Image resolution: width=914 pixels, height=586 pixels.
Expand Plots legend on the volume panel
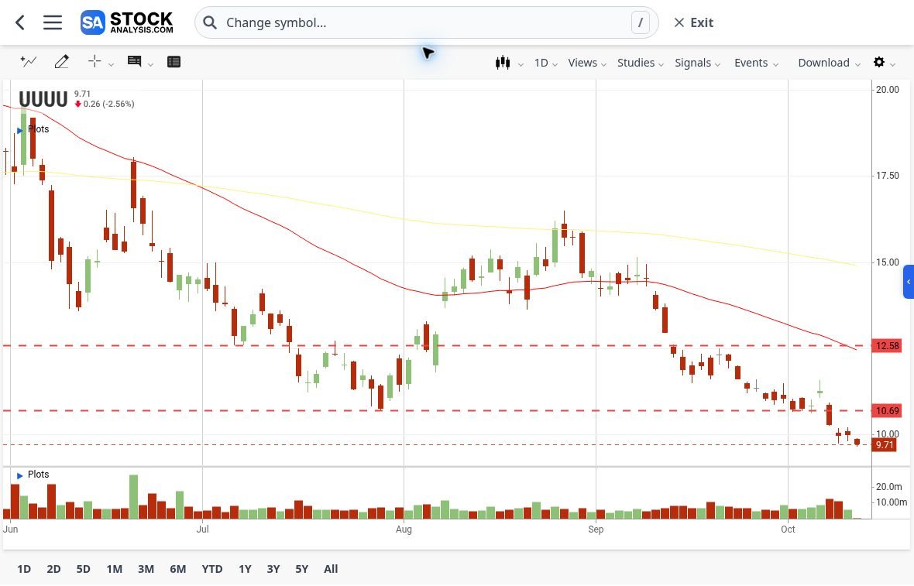point(33,475)
